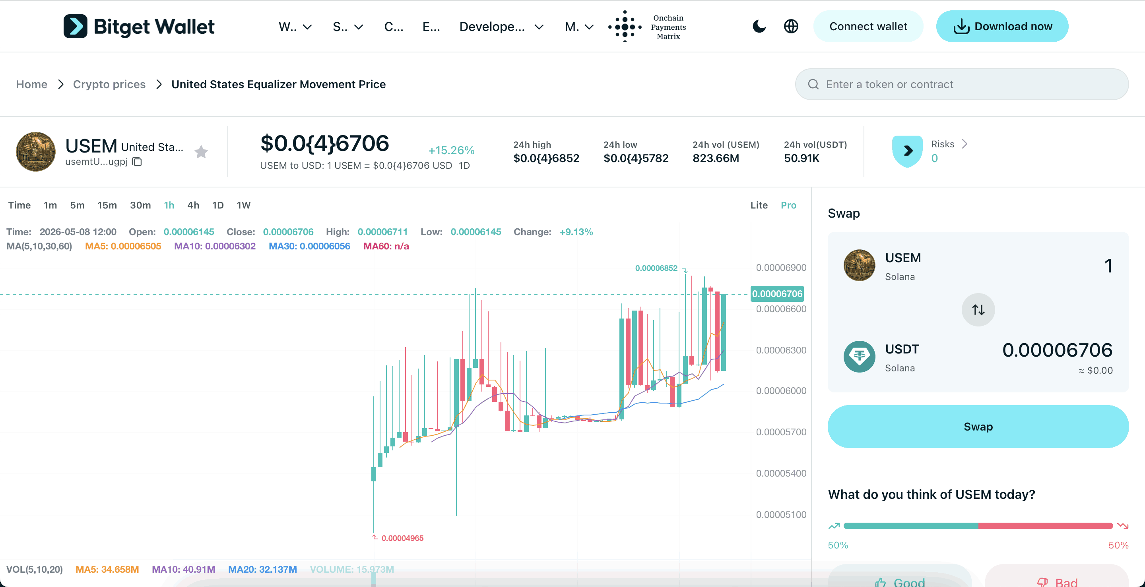The width and height of the screenshot is (1145, 587).
Task: Click the USDT token icon in Swap panel
Action: [859, 357]
